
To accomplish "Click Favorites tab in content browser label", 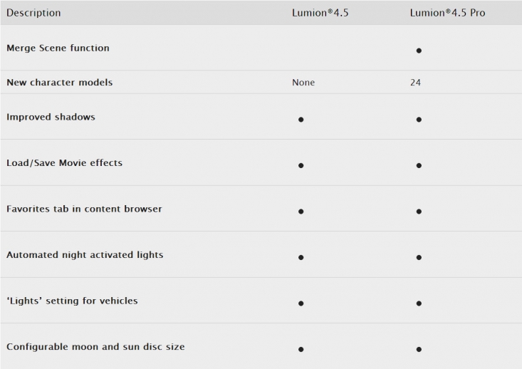I will pyautogui.click(x=84, y=209).
